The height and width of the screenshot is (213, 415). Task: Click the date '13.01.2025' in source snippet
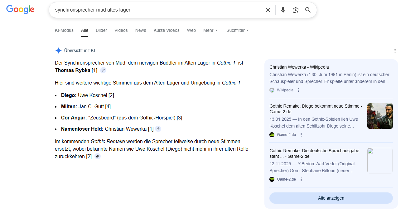[280, 119]
